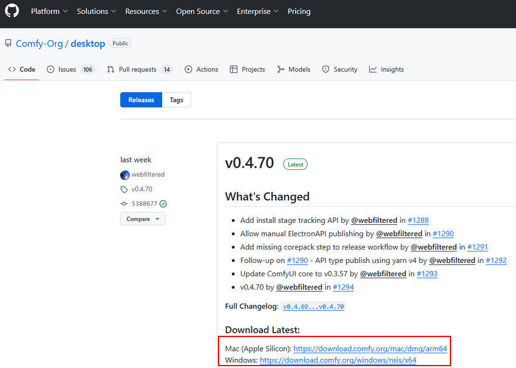Image resolution: width=516 pixels, height=368 pixels.
Task: Click the "What's Changed" heading
Action: click(x=267, y=197)
